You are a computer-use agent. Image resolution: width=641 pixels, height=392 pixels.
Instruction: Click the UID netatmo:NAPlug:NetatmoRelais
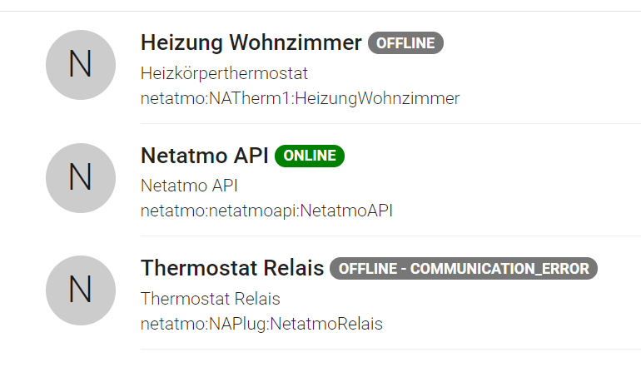point(261,324)
